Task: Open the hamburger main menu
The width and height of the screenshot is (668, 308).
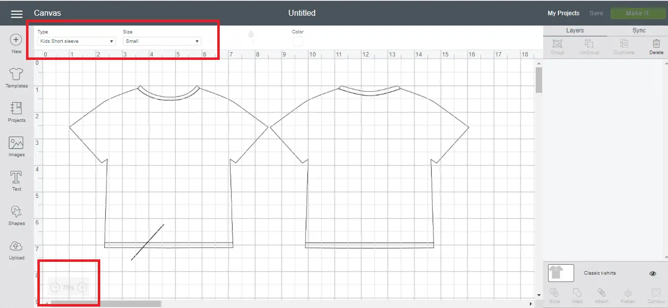Action: (17, 14)
